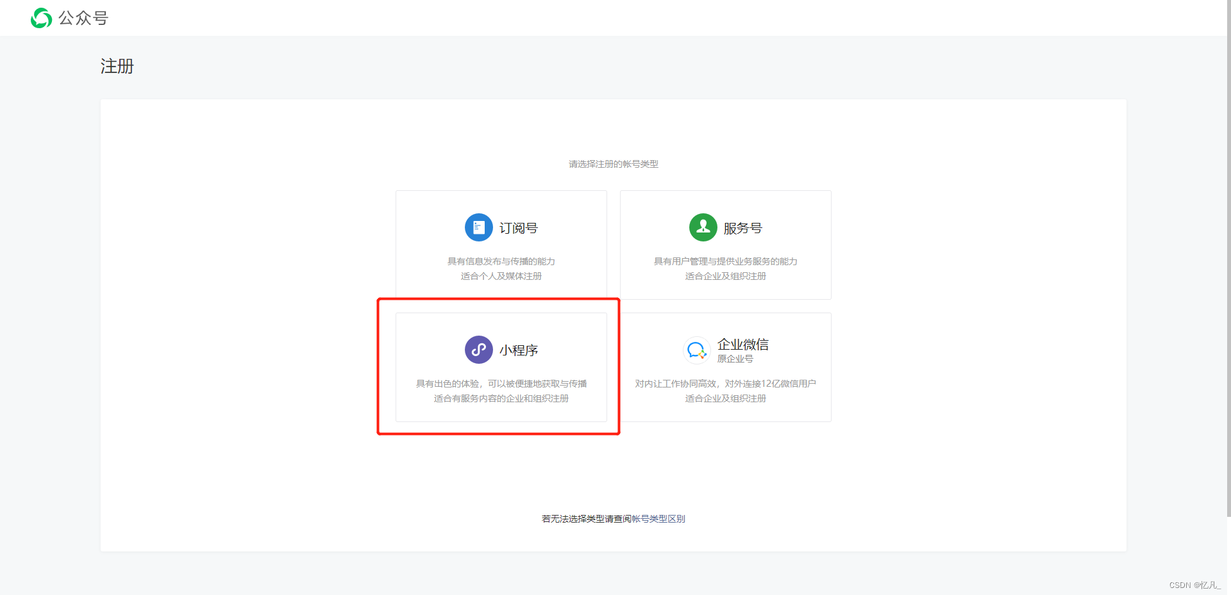Click the 具有用户管理与提供业务服务的能力 description
This screenshot has width=1231, height=595.
726,261
